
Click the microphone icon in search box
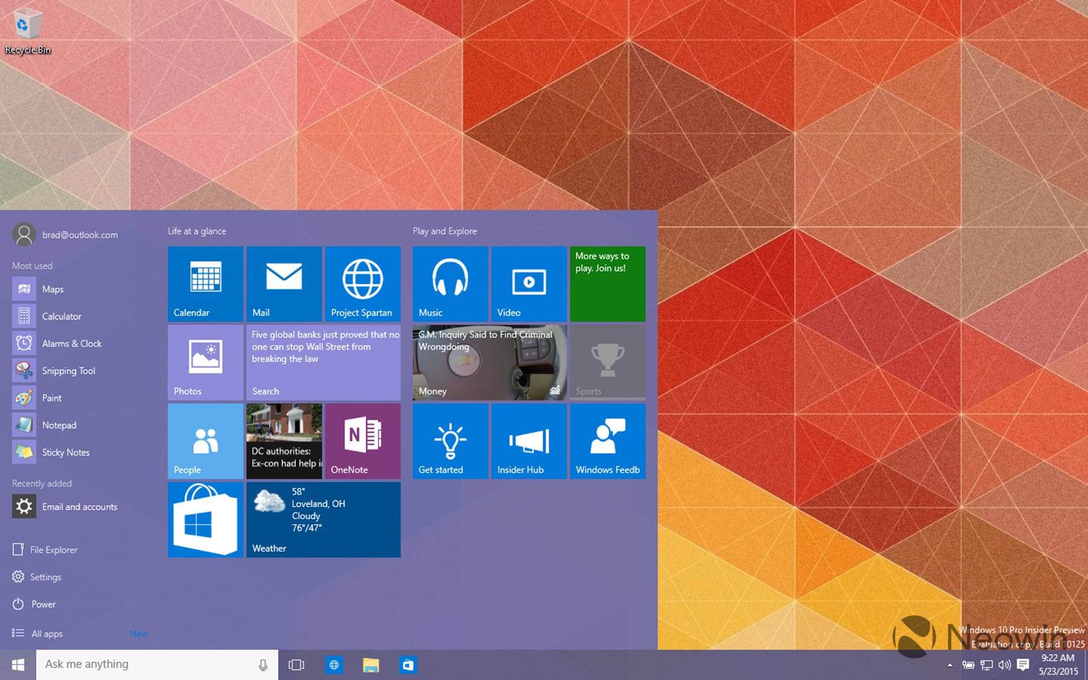(263, 665)
